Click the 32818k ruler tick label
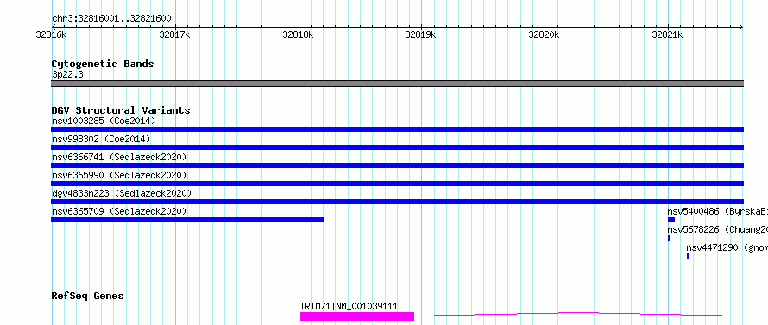 pyautogui.click(x=299, y=34)
